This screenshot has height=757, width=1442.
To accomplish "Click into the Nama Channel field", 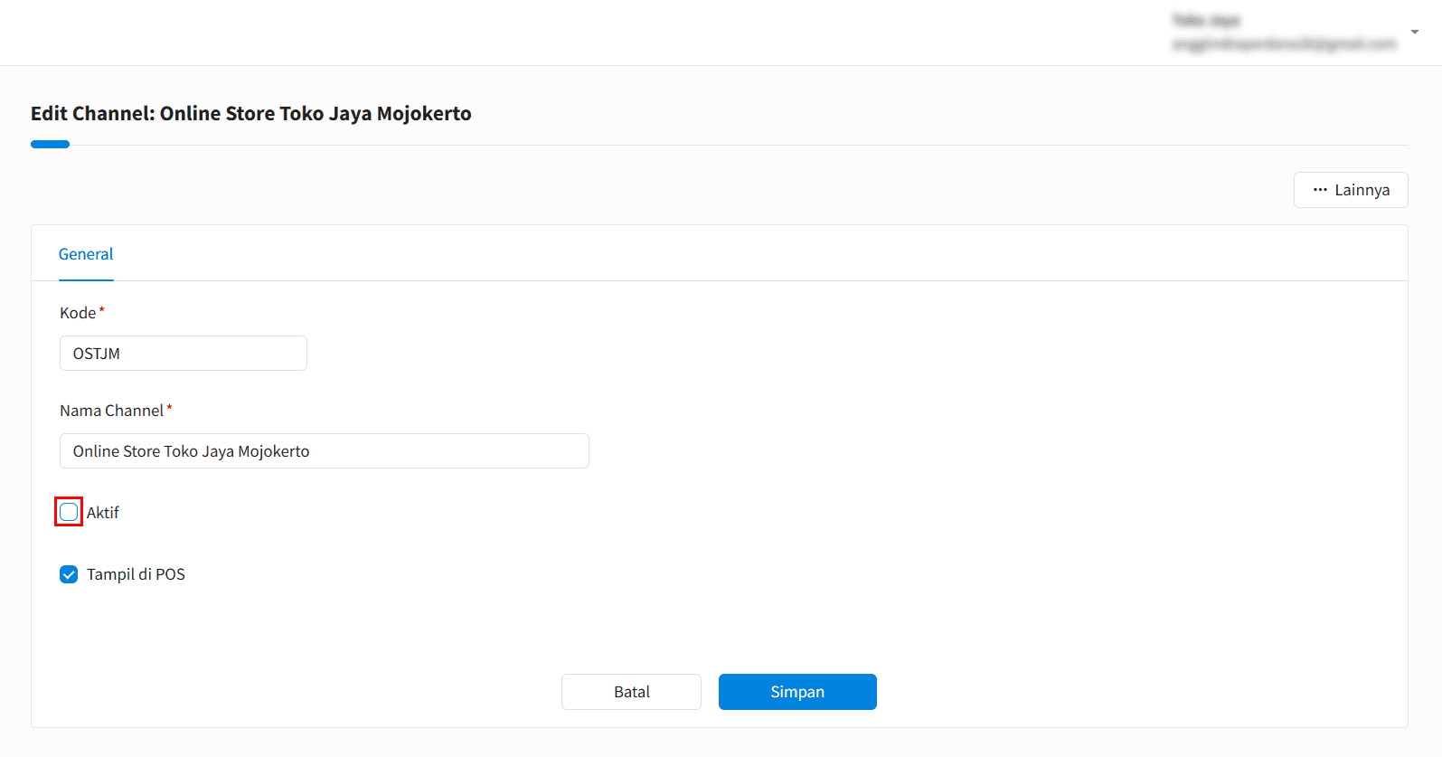I will tap(324, 451).
